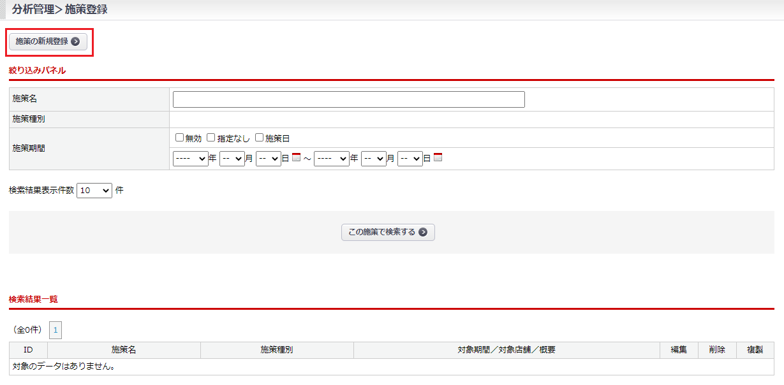Click the 施策名 column header in results
This screenshot has height=385, width=784.
[124, 350]
